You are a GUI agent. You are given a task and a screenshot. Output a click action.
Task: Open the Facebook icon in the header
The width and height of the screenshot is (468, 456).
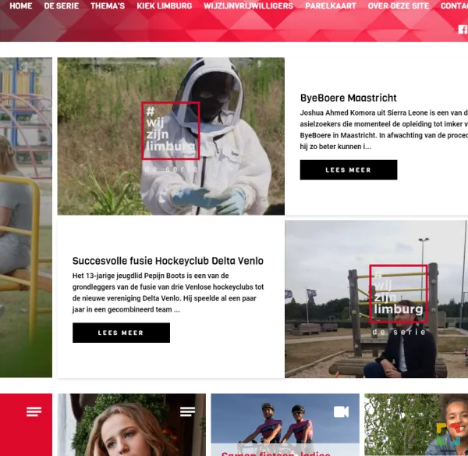[463, 30]
